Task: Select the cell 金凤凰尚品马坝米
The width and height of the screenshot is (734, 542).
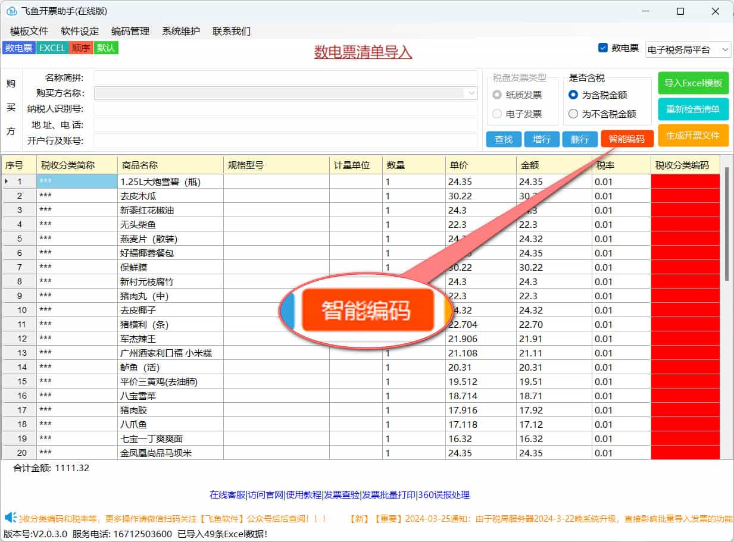Action: [x=170, y=453]
